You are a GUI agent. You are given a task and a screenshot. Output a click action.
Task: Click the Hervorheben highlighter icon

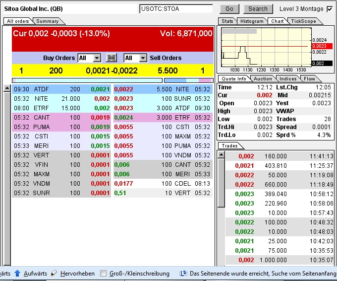coord(54,274)
